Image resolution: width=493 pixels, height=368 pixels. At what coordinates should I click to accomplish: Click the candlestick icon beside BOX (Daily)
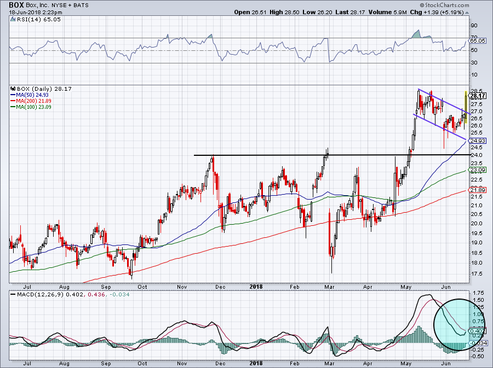13,89
